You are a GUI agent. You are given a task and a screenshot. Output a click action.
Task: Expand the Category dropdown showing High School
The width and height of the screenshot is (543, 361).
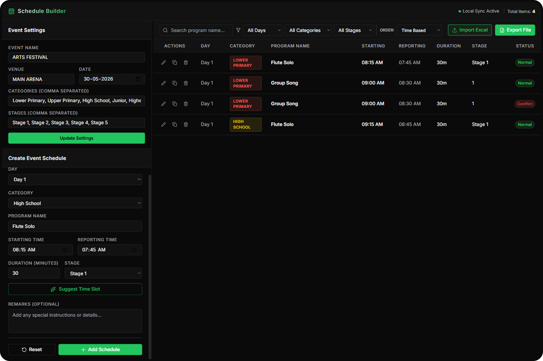click(x=75, y=203)
